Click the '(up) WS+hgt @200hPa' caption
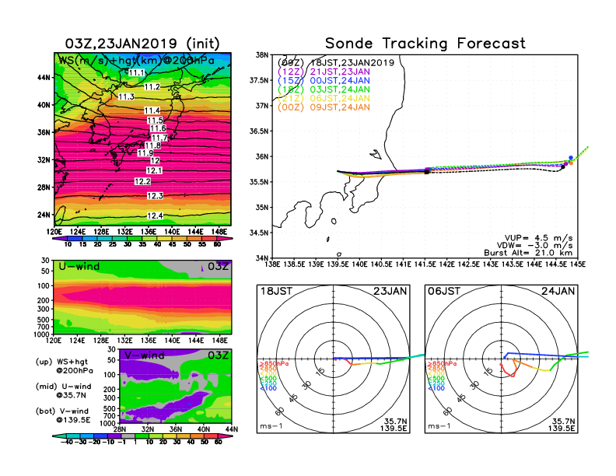 point(65,366)
